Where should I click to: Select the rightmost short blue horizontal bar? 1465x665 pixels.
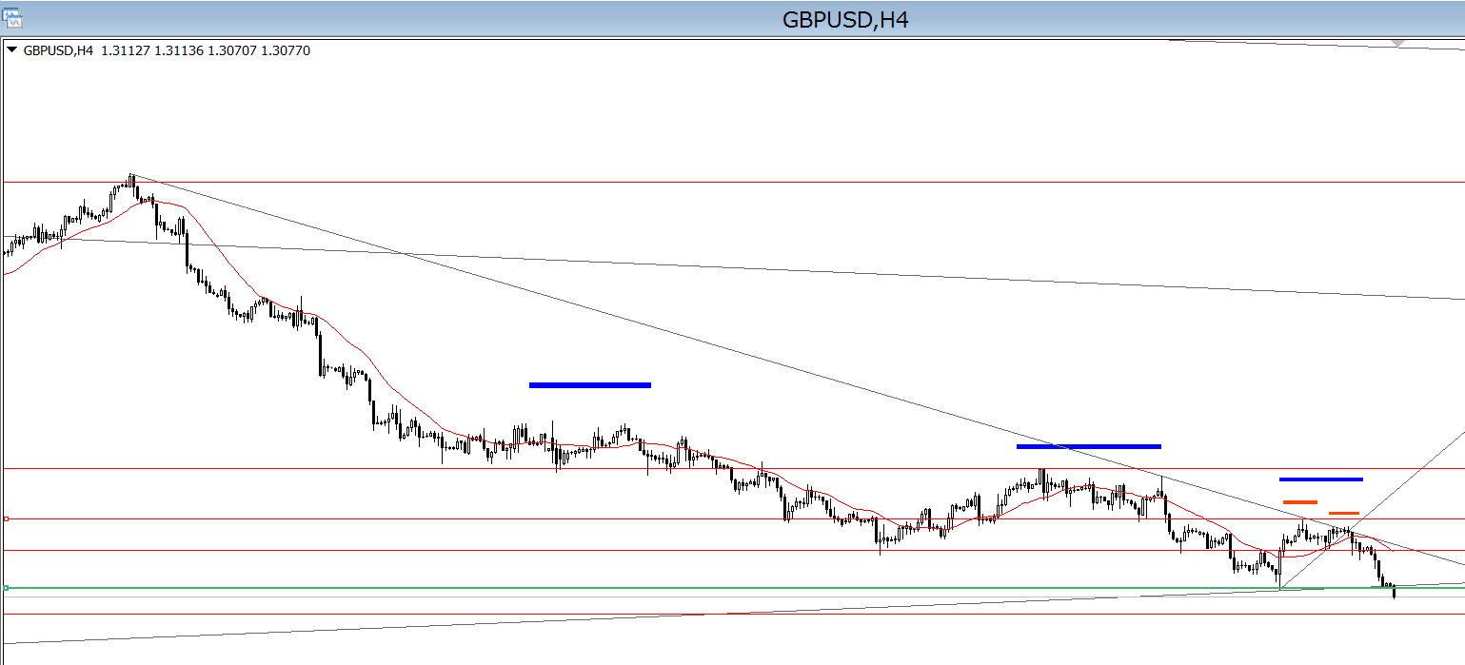pos(1321,479)
